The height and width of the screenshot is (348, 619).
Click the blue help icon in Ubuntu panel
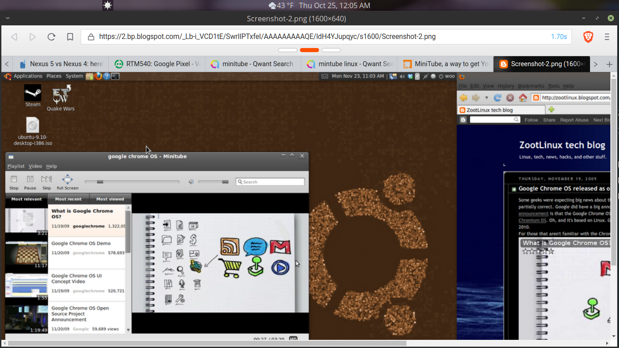pyautogui.click(x=107, y=76)
